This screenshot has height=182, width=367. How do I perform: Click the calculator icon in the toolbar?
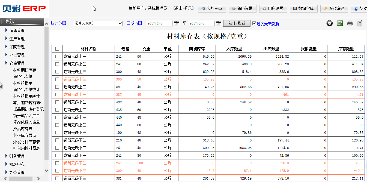360,23
